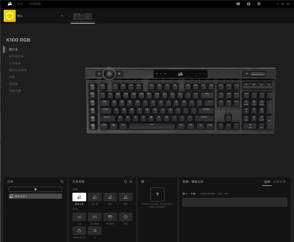Select the volume roller on the keyboard
Viewport: 294px width, 242px height.
pos(258,74)
